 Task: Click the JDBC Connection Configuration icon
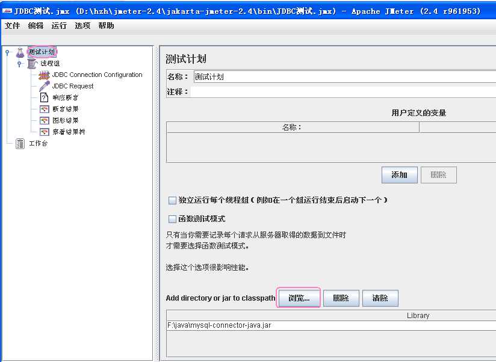coord(45,75)
